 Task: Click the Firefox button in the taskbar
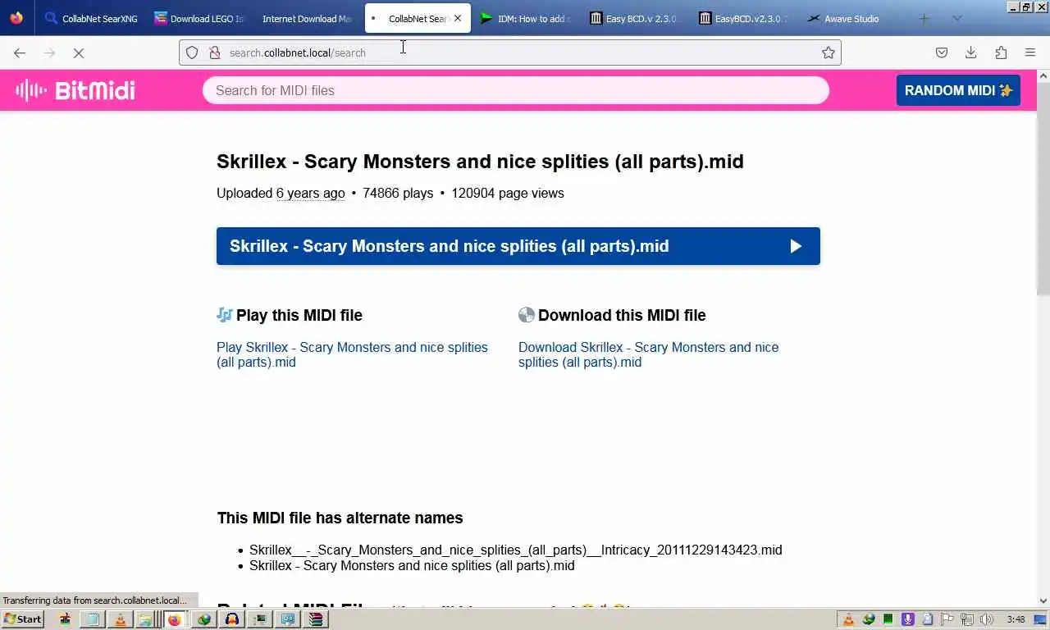click(174, 619)
